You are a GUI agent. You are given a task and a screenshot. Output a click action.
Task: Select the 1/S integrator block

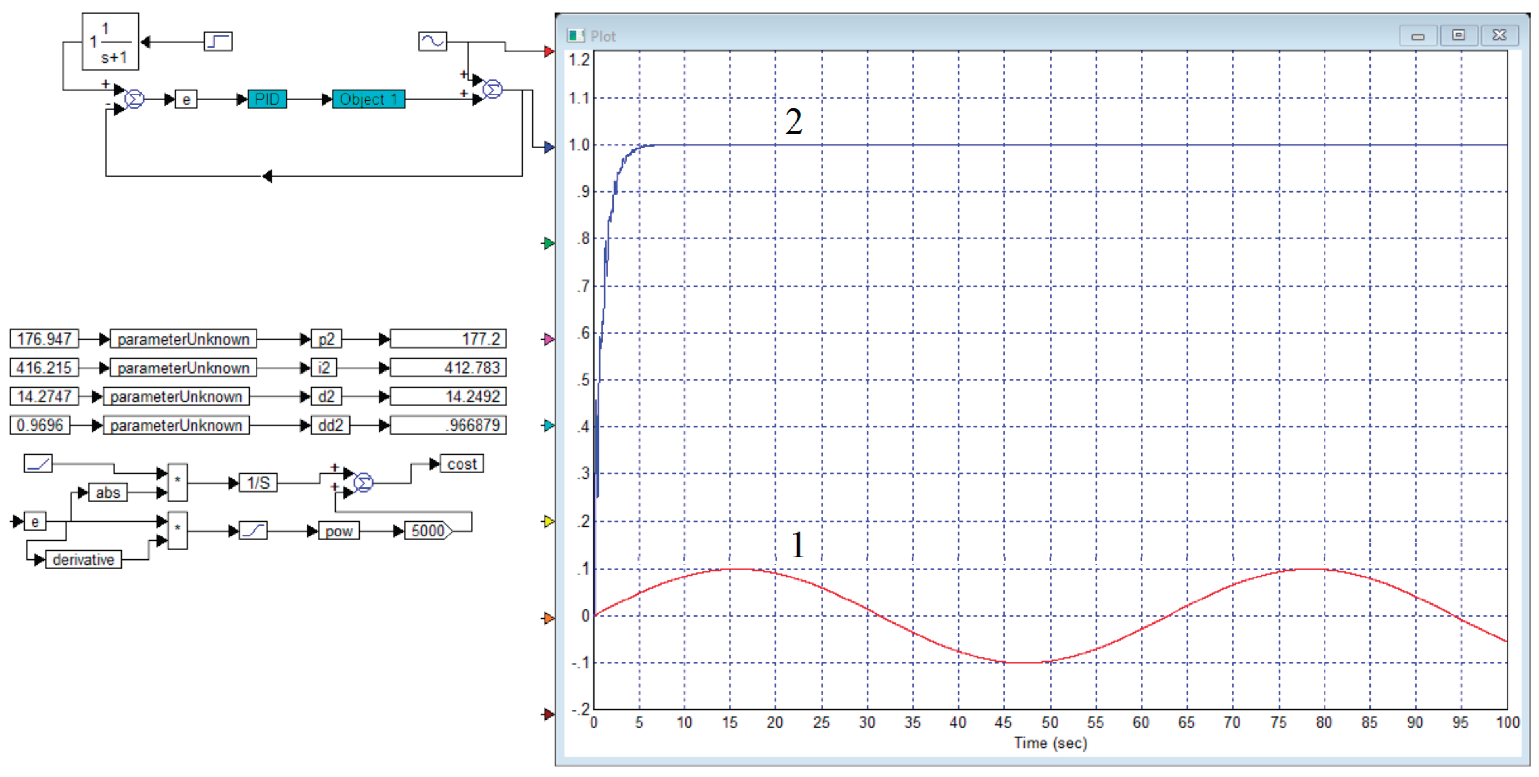[258, 482]
